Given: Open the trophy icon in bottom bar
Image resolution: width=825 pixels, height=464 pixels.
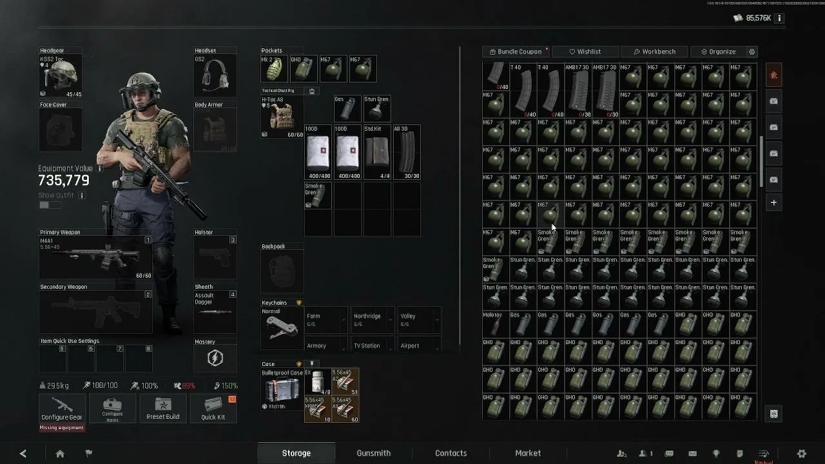Looking at the screenshot, I should [716, 454].
